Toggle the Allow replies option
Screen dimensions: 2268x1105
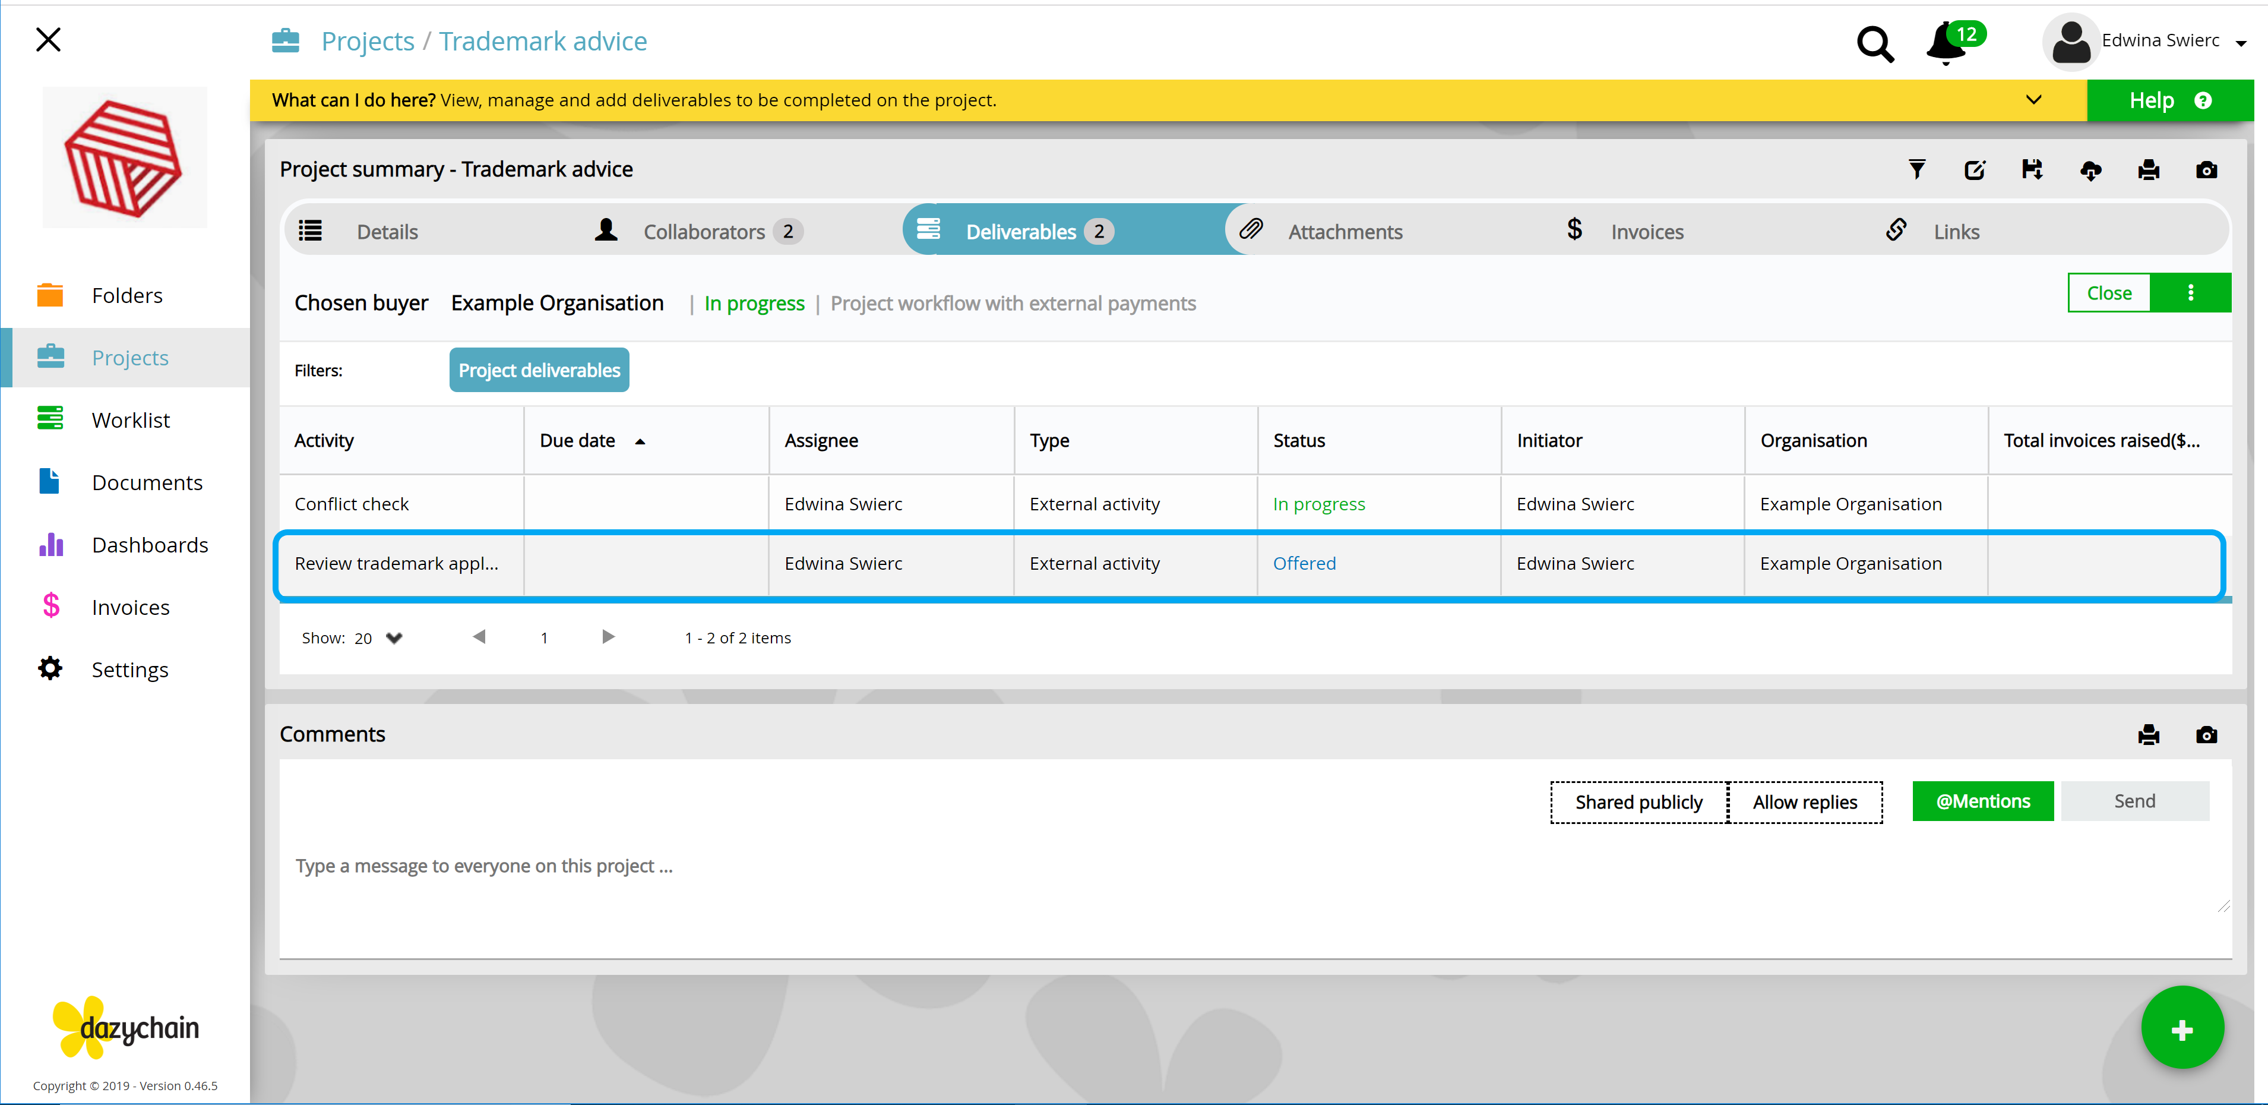[x=1805, y=802]
